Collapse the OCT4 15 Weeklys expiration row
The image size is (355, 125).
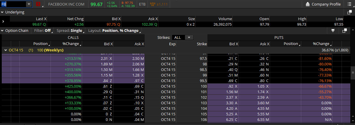(x=6, y=50)
